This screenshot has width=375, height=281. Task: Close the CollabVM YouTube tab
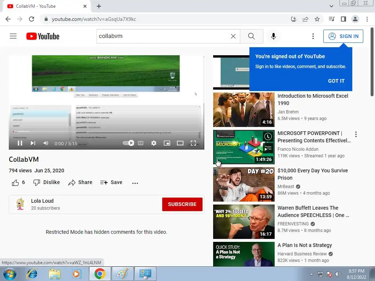(85, 6)
